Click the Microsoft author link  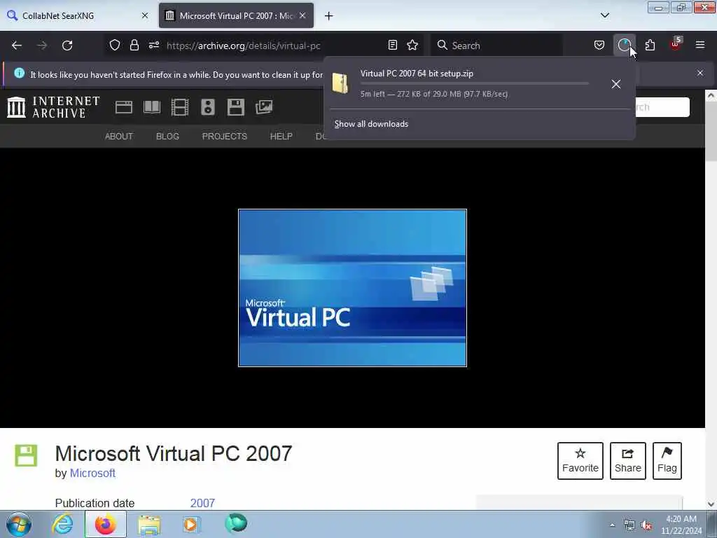click(x=92, y=473)
